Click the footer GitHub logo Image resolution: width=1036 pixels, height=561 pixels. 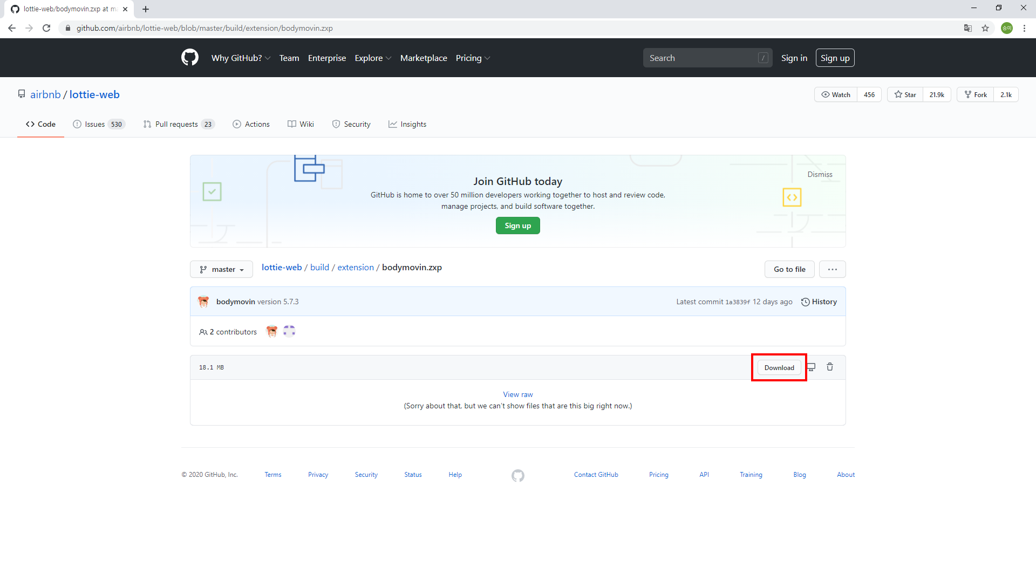click(518, 475)
